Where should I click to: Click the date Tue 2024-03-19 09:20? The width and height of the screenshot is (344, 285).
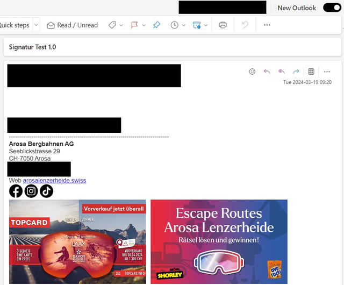[x=307, y=82]
